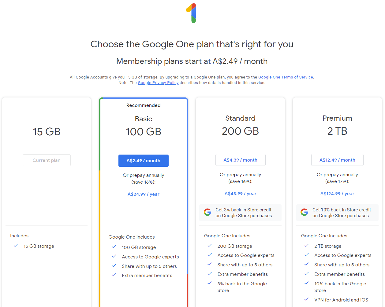
Task: Select A$43.99 / year annual Standard option
Action: pyautogui.click(x=241, y=194)
